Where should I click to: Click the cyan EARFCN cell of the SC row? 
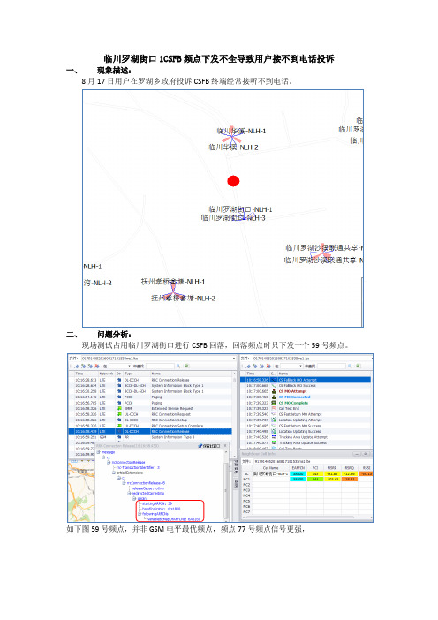298,473
